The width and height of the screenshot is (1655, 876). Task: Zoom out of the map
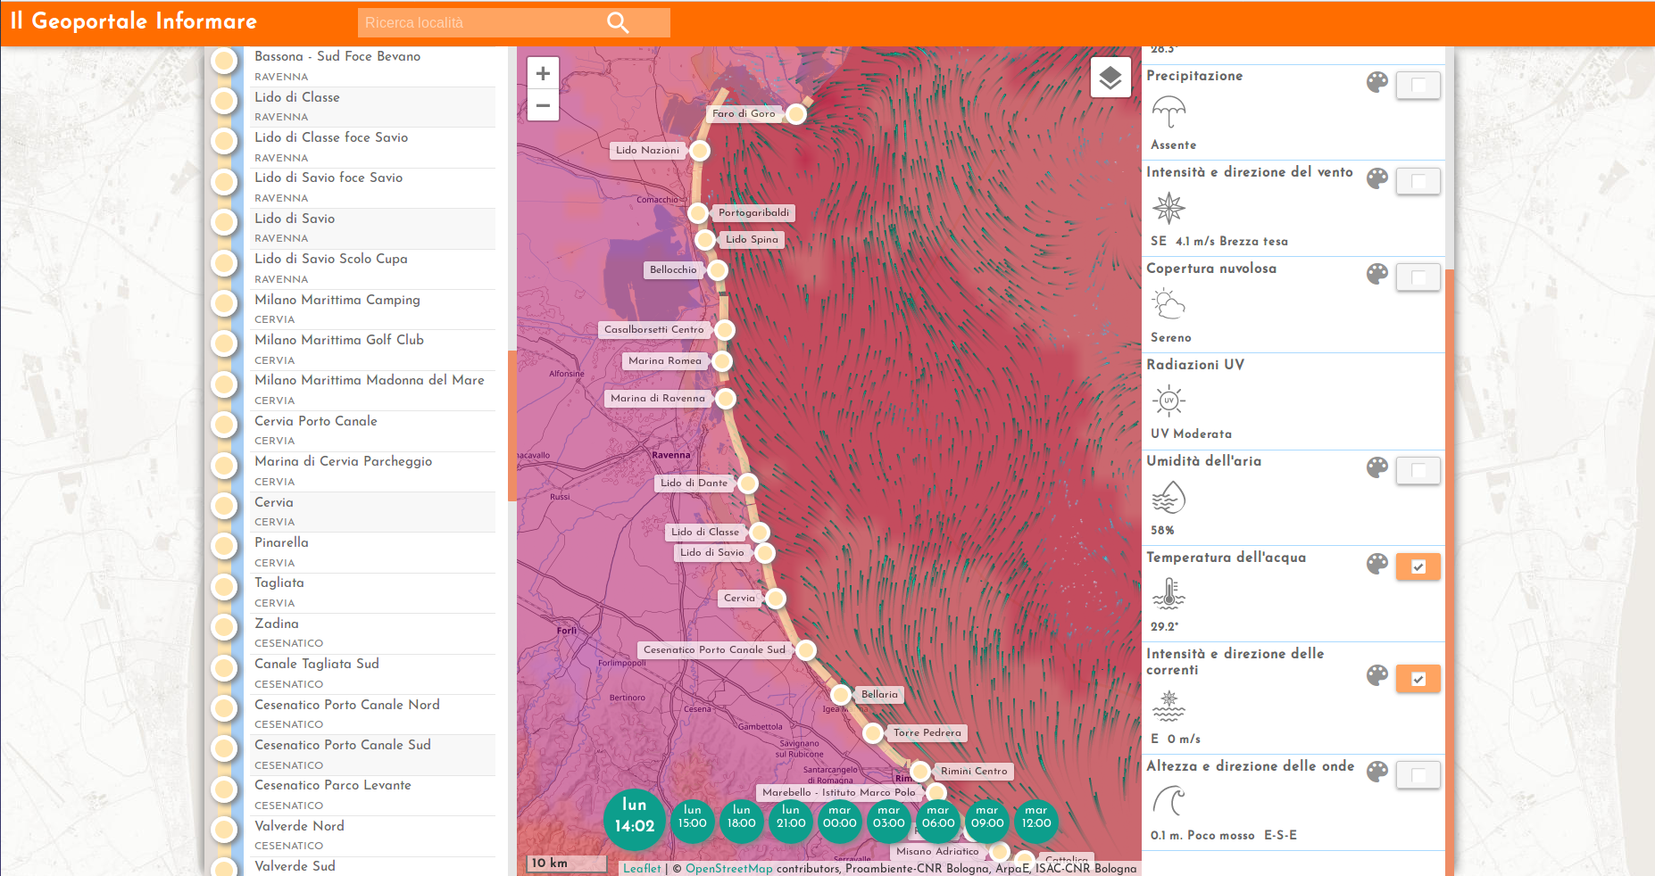click(x=543, y=105)
